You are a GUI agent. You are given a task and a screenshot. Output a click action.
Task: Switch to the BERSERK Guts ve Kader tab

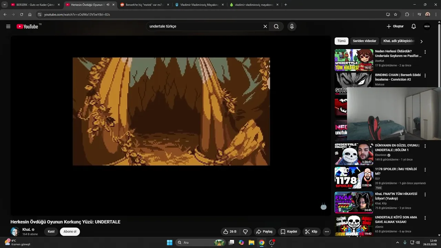pyautogui.click(x=35, y=5)
